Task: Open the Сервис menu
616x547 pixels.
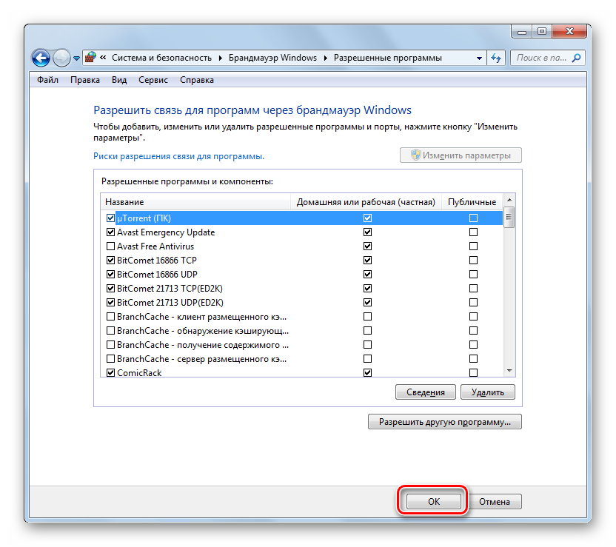Action: point(153,80)
